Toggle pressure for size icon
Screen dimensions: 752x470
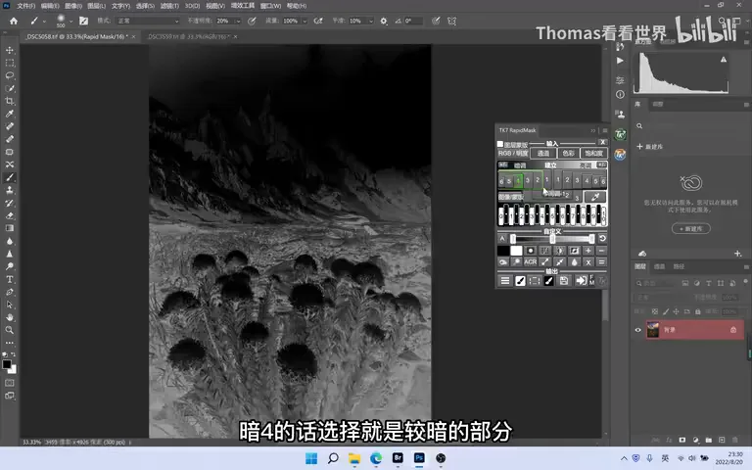[x=436, y=22]
